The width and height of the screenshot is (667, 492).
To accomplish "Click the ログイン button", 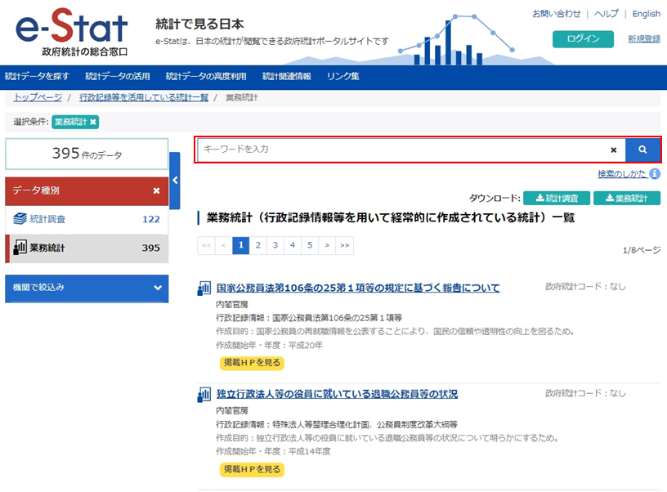I will 583,38.
